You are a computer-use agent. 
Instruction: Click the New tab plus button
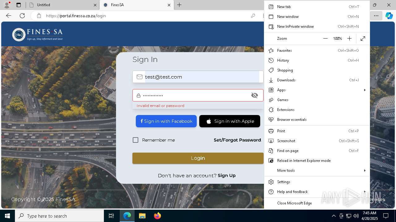click(179, 5)
